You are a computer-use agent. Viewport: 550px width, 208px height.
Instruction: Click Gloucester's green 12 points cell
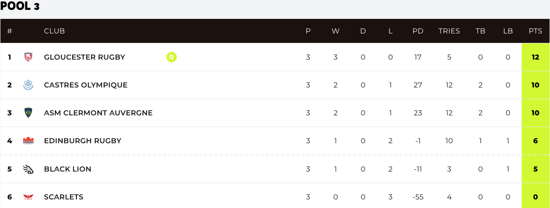tap(535, 57)
